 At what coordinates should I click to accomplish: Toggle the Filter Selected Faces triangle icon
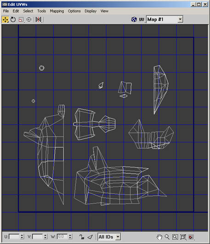coord(90,237)
